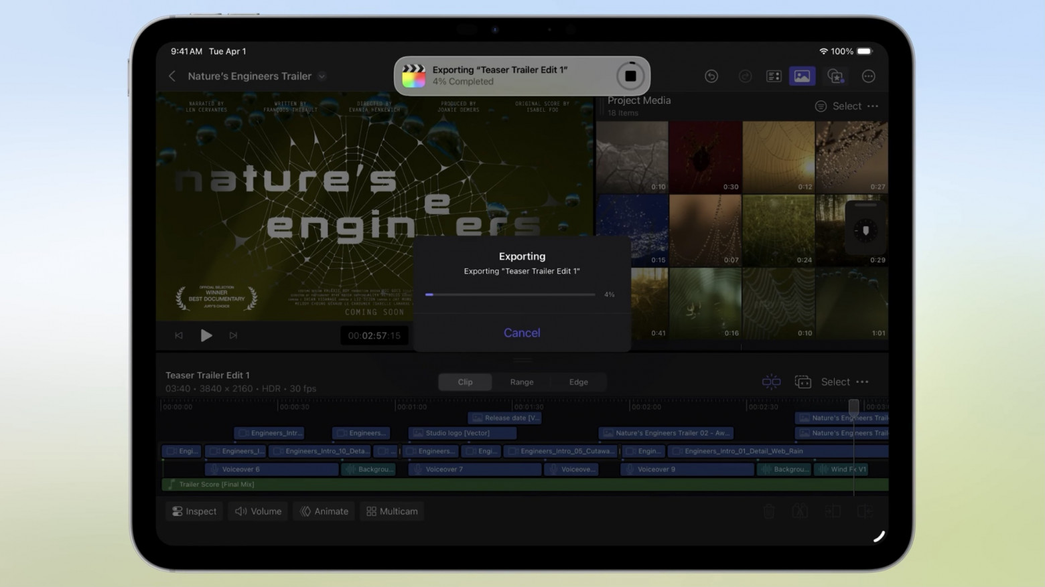Click the undo arrow icon
1045x587 pixels.
[x=711, y=76]
